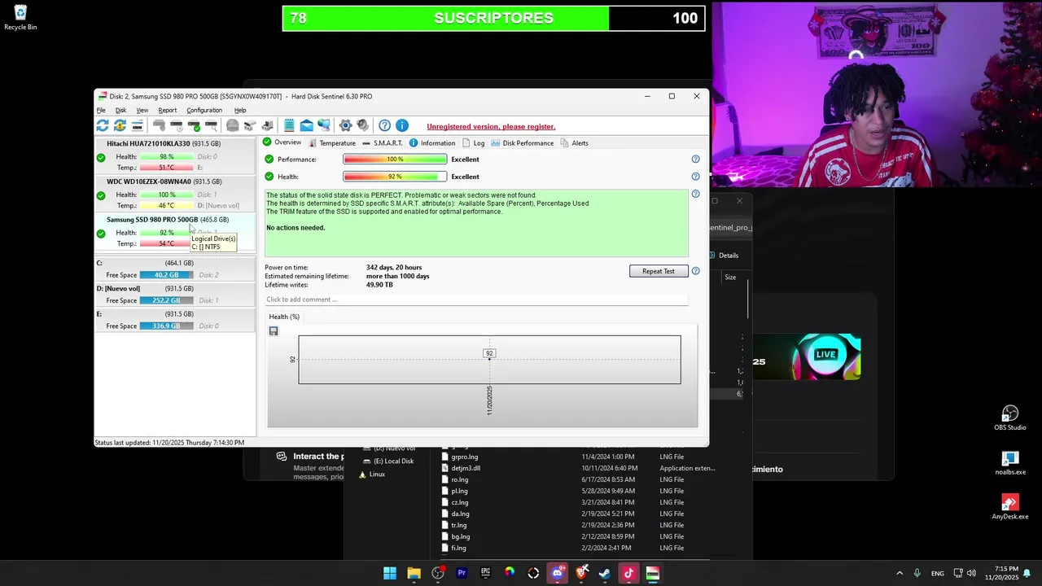Click the blue Refresh arrows toolbar icon

point(103,125)
